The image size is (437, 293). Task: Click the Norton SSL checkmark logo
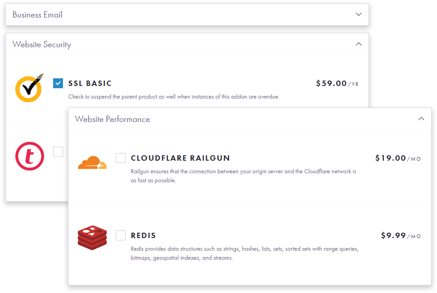(x=30, y=88)
